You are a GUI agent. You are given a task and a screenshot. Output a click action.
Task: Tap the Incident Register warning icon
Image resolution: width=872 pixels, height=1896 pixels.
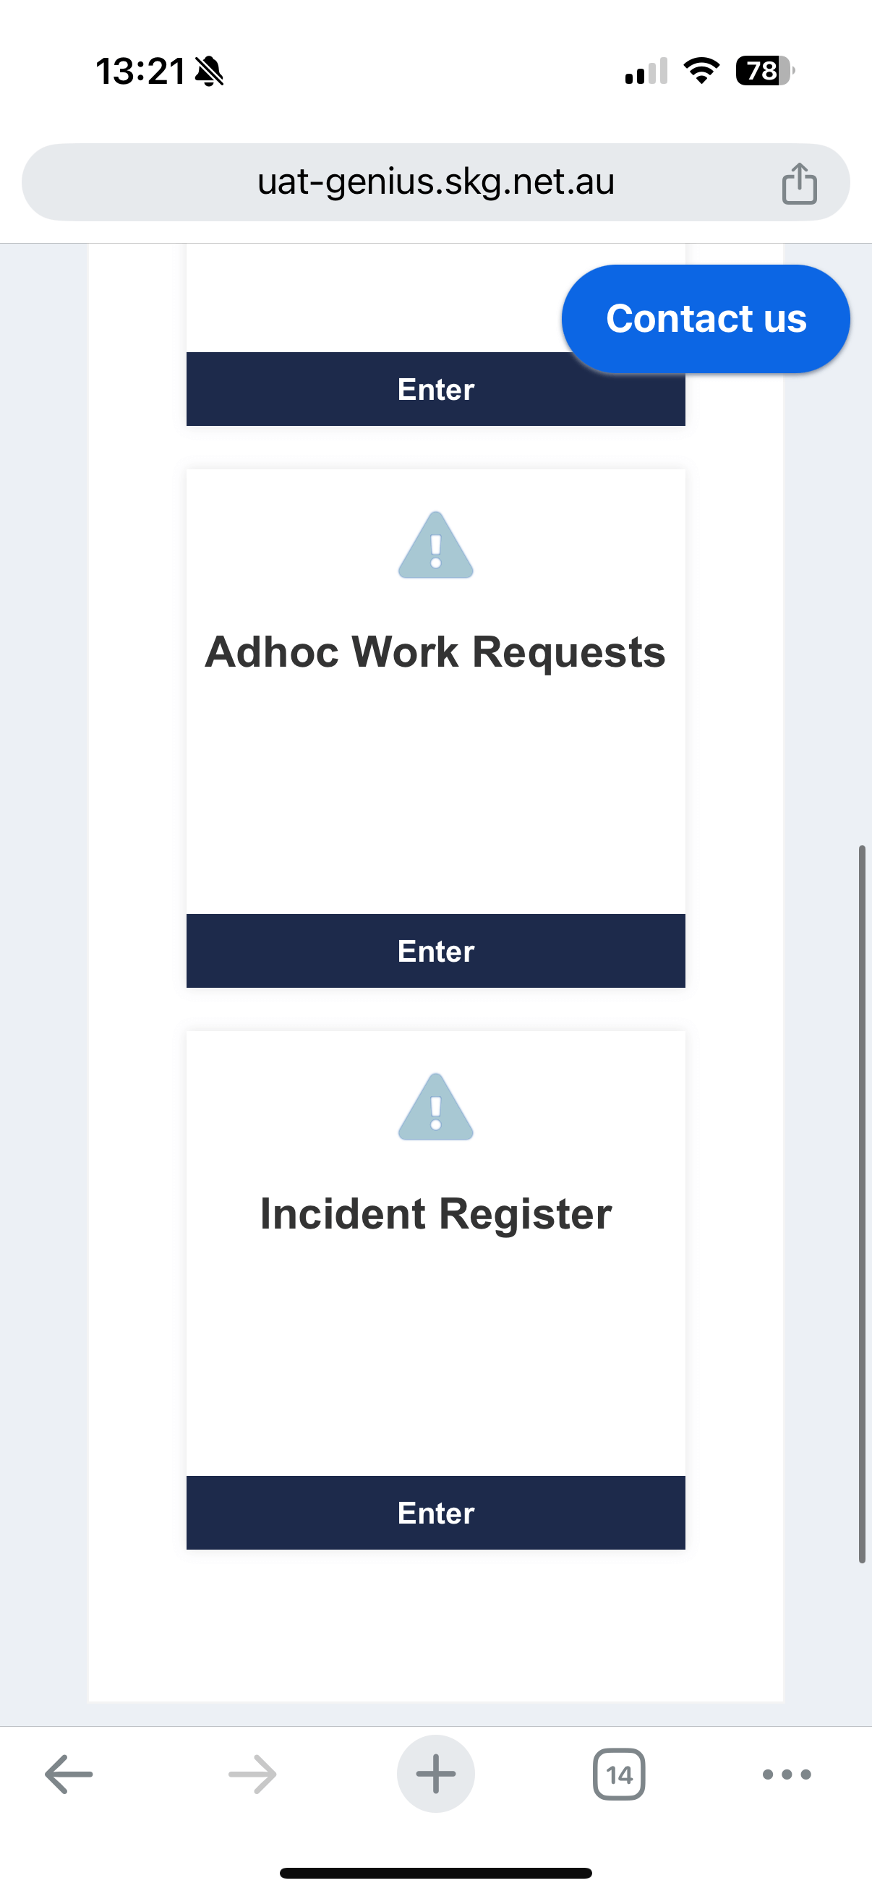coord(435,1107)
